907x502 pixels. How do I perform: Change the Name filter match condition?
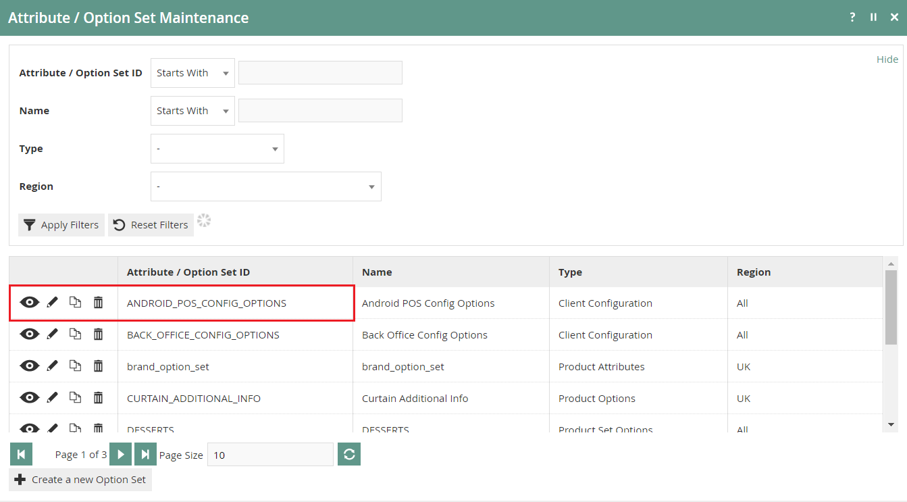click(192, 110)
